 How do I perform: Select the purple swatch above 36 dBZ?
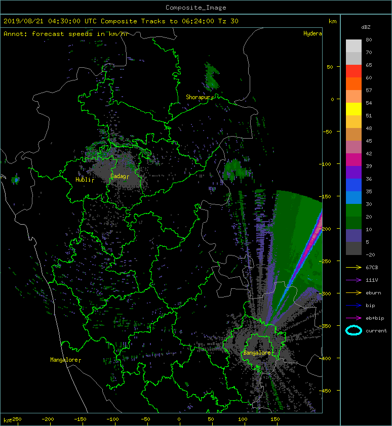pos(354,173)
